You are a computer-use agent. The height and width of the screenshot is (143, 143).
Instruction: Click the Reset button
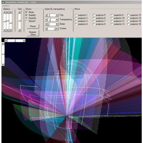point(33,26)
